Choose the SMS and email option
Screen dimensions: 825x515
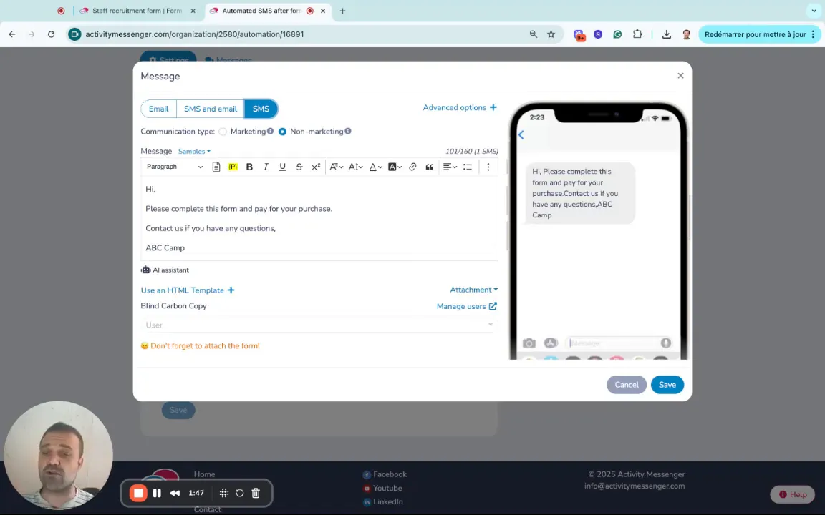[x=210, y=109]
